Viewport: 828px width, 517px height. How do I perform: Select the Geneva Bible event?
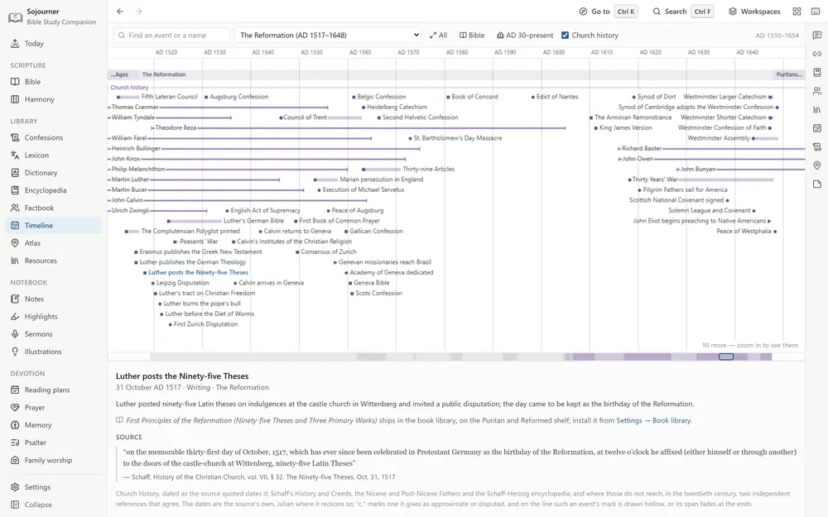(x=369, y=283)
